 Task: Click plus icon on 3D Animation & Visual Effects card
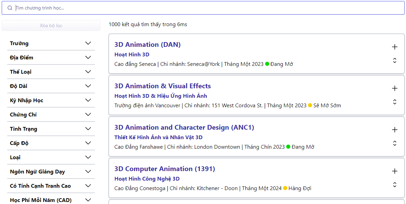click(x=395, y=88)
